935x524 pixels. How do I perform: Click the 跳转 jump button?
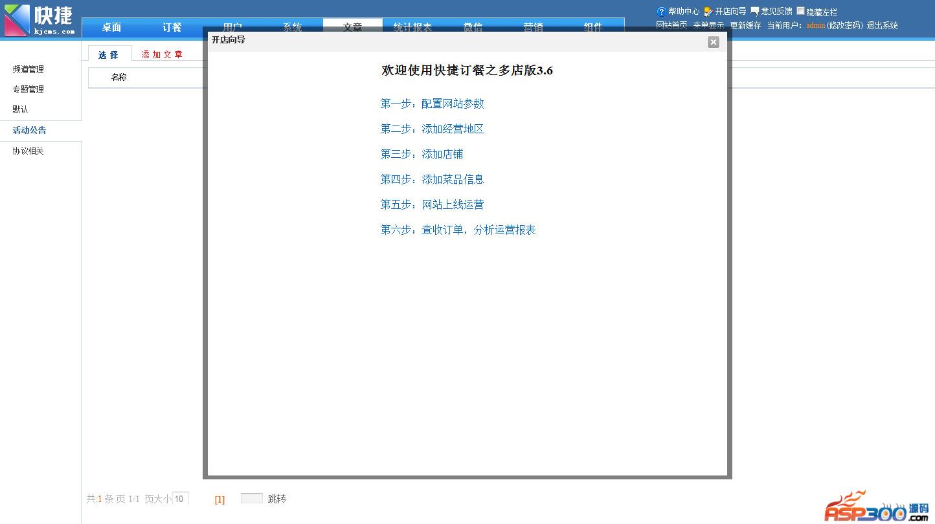pyautogui.click(x=277, y=499)
